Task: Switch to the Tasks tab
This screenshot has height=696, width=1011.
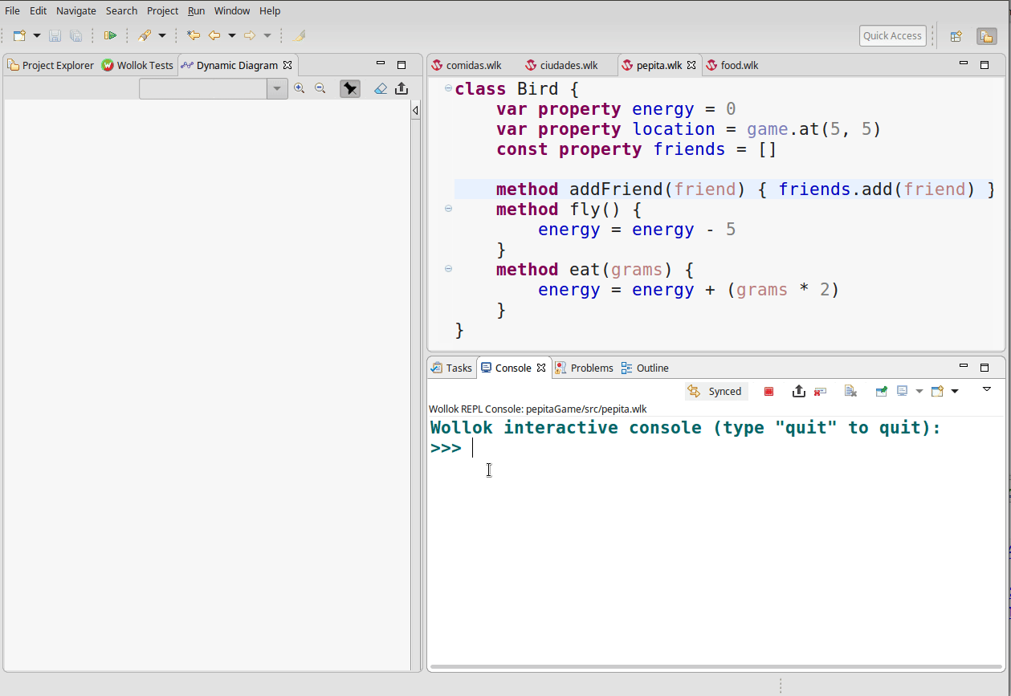Action: click(x=451, y=368)
